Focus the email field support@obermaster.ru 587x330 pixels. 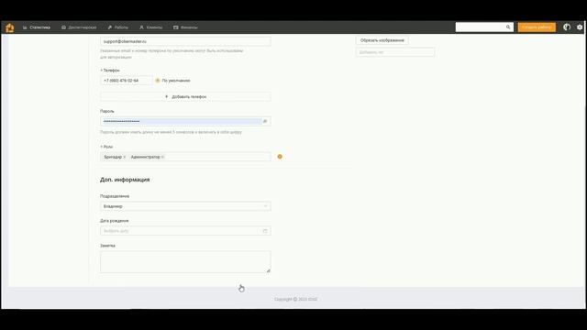[185, 41]
